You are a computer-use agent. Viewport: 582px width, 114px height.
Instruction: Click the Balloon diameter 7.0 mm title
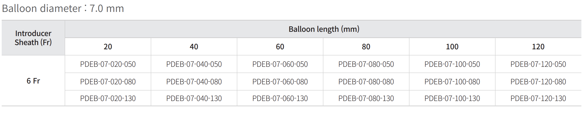click(63, 8)
